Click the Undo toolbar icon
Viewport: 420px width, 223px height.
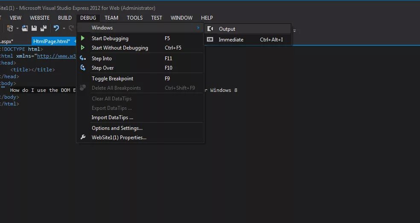click(x=56, y=28)
